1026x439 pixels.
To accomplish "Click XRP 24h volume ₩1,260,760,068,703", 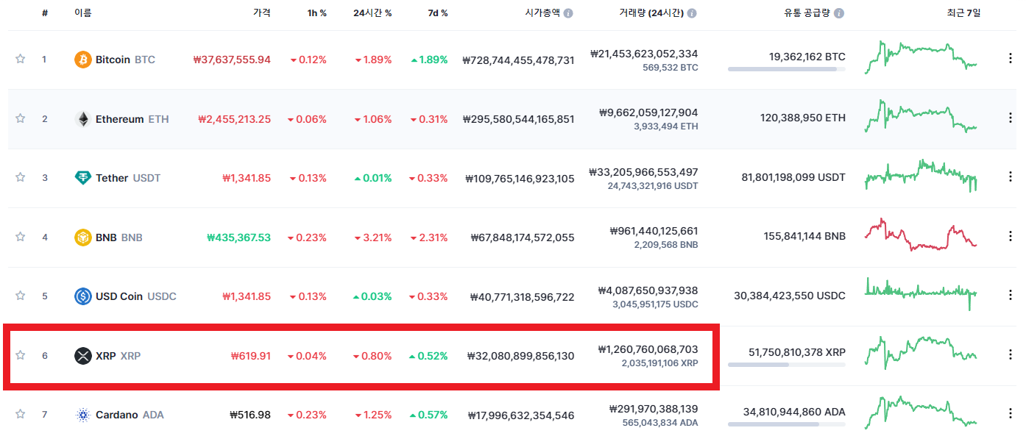I will coord(648,349).
